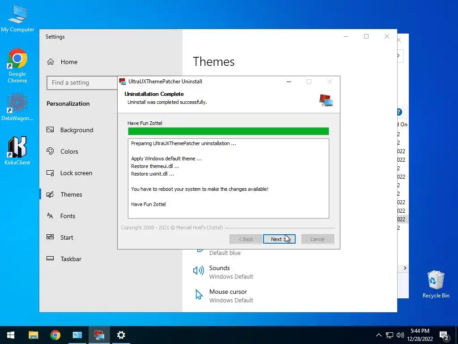Open Lock screen settings
The width and height of the screenshot is (458, 344).
(69, 173)
